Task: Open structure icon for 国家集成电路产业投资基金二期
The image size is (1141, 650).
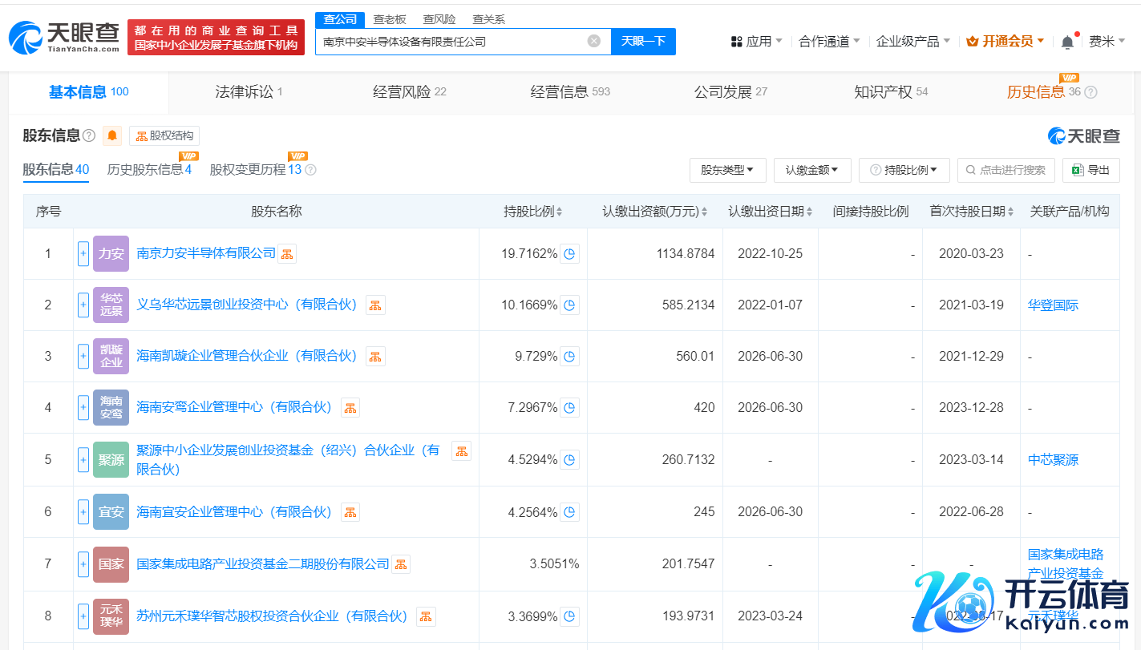Action: (400, 564)
